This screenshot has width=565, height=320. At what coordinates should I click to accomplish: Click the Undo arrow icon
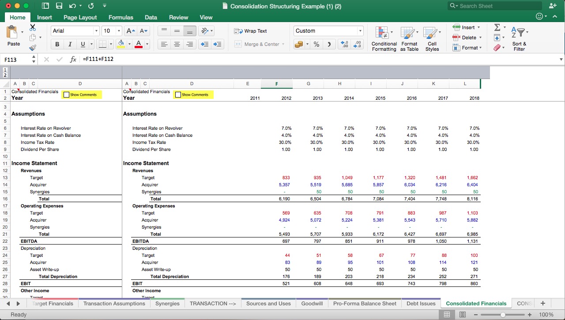(72, 6)
